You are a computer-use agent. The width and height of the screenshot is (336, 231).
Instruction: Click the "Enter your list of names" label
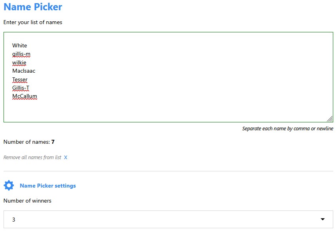[33, 23]
